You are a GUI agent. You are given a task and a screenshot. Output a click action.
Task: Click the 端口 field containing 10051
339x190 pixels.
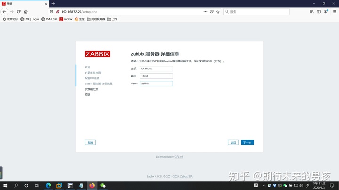tap(156, 76)
